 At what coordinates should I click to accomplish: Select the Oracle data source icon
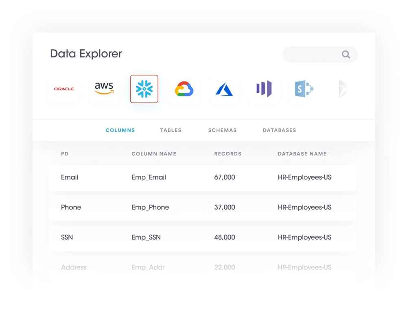point(64,89)
